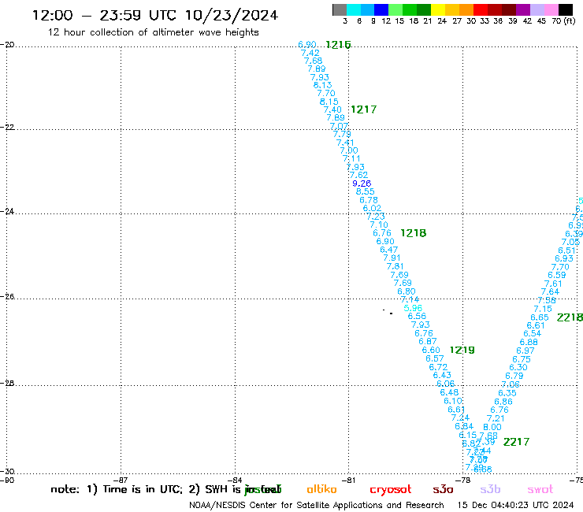This screenshot has height=512, width=583.
Task: Click the wave height value '7.21'
Action: click(496, 418)
